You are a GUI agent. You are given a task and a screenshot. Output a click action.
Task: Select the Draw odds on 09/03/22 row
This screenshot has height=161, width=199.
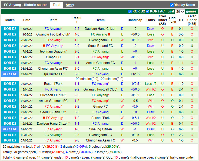(151, 129)
